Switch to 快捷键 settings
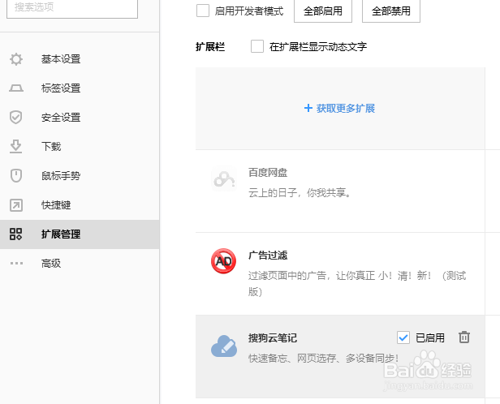The image size is (500, 404). (x=80, y=205)
